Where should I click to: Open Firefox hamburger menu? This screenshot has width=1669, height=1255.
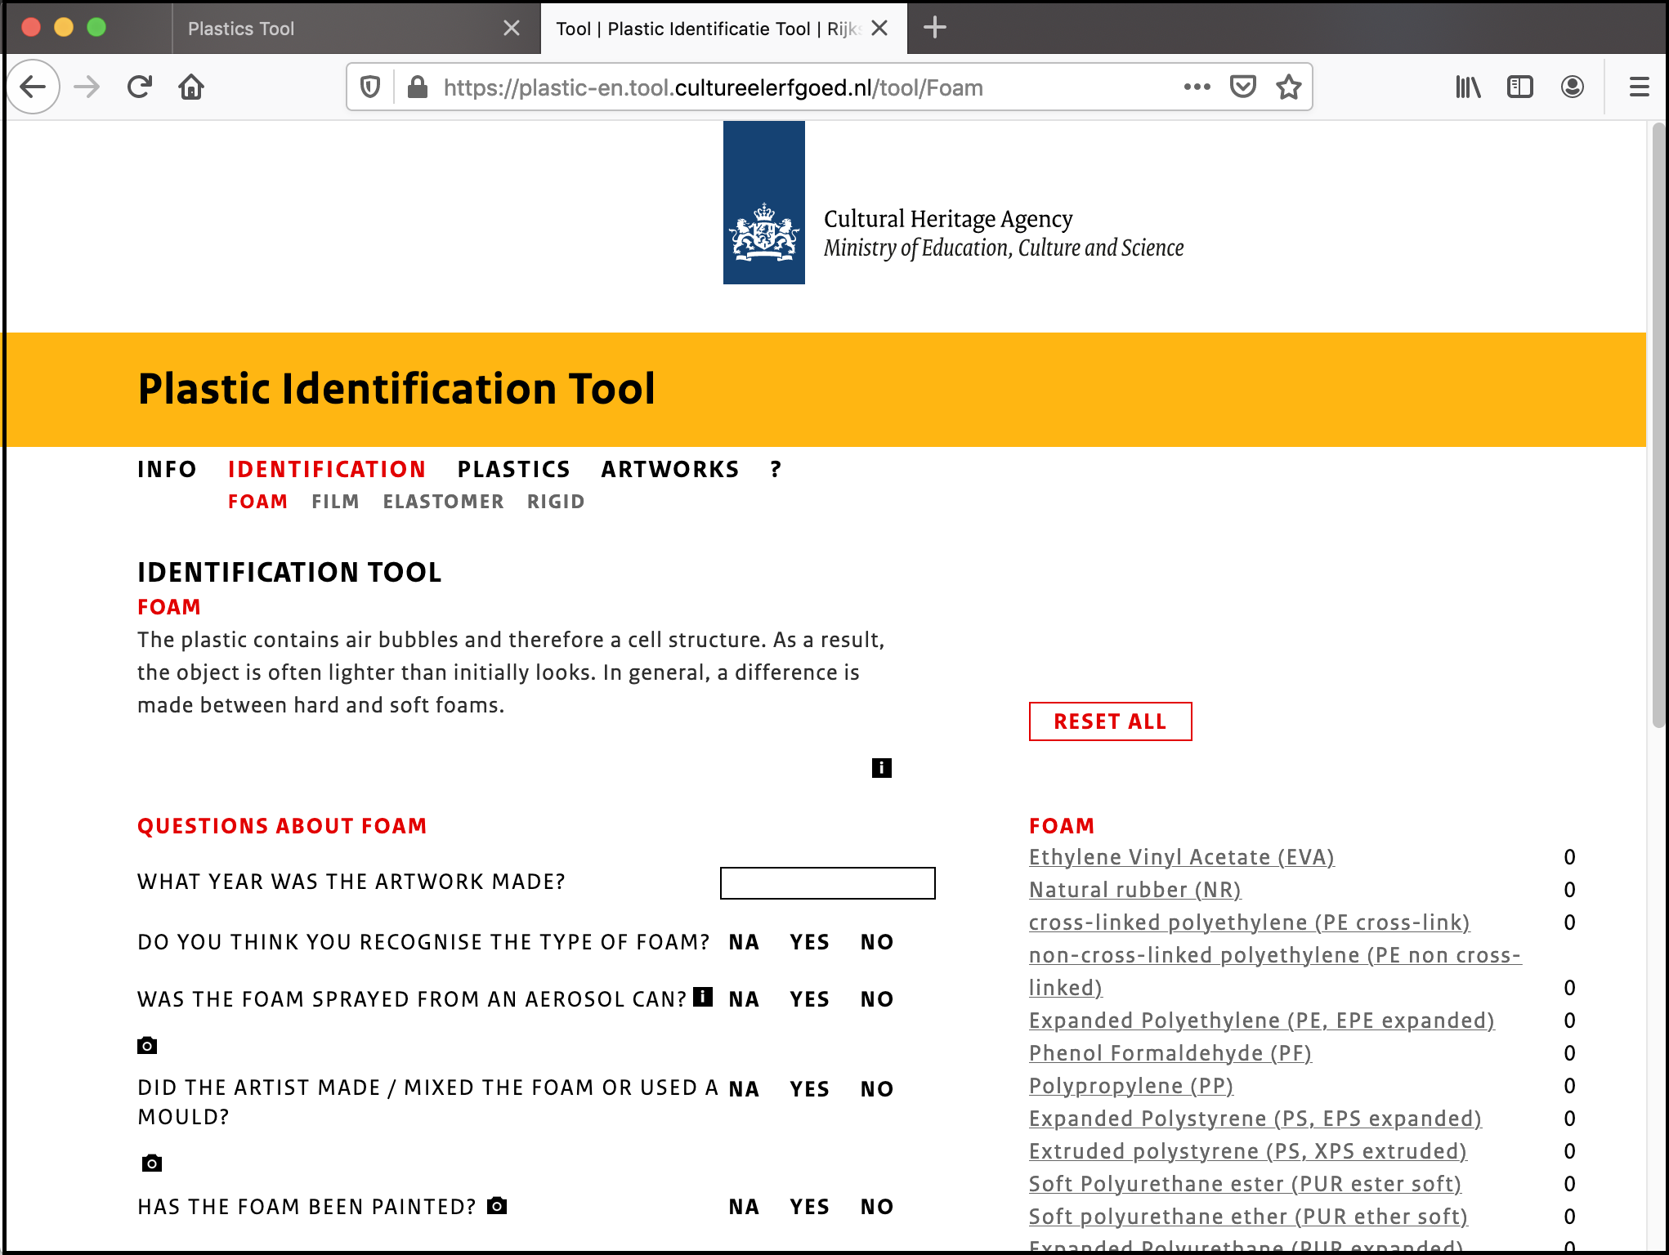click(x=1639, y=87)
